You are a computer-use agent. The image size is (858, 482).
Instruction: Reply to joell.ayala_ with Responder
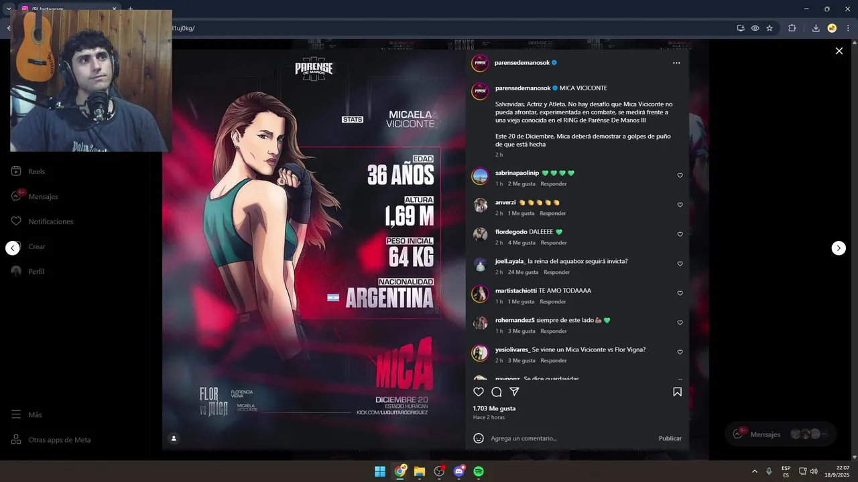point(556,272)
